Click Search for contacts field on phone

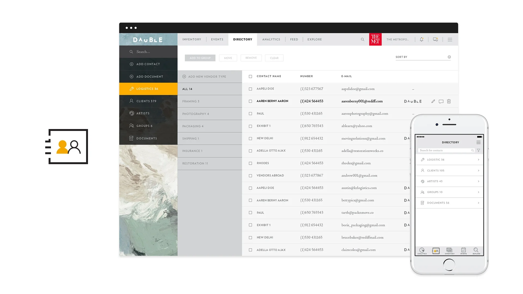446,150
